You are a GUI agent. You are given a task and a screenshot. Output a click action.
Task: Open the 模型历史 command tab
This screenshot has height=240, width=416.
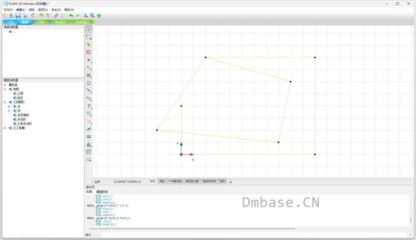tap(102, 192)
